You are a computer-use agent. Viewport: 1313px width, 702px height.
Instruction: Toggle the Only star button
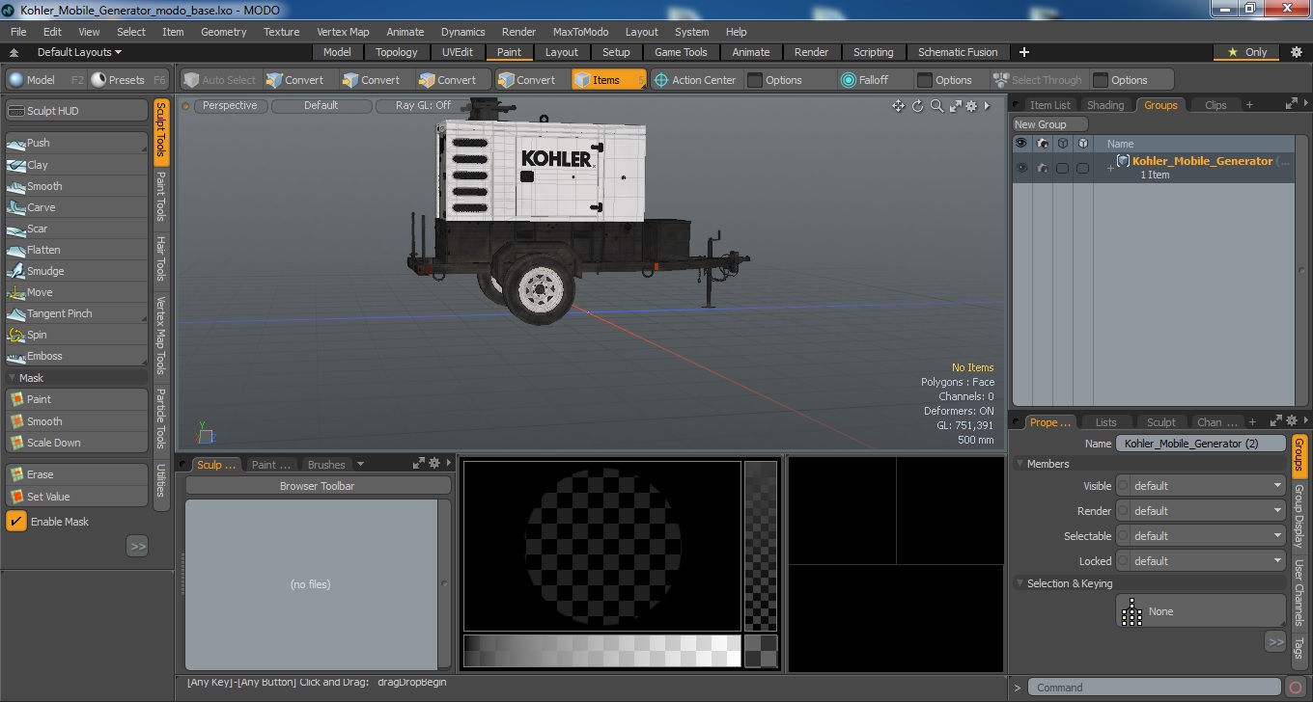coord(1247,52)
